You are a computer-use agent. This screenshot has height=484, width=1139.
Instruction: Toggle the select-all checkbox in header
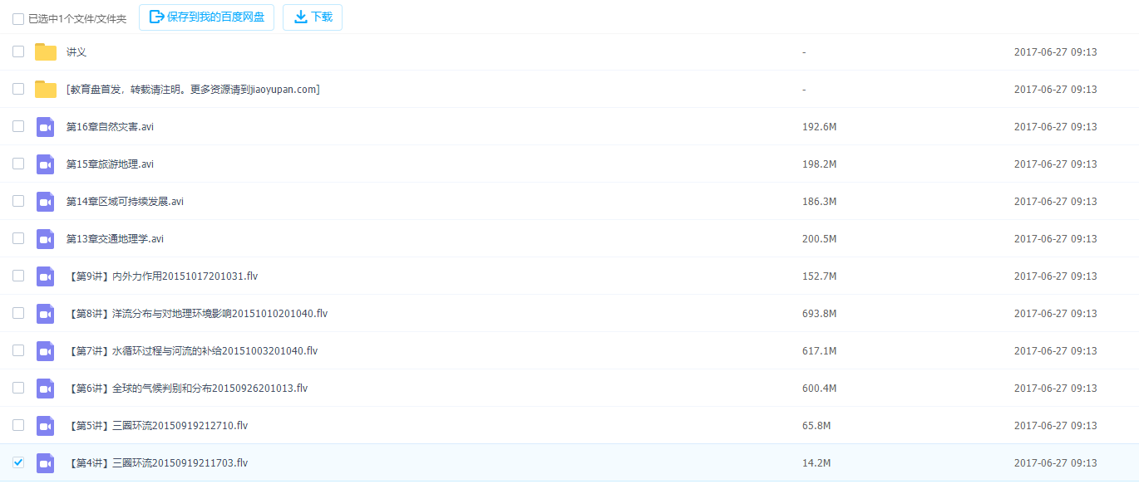(18, 18)
